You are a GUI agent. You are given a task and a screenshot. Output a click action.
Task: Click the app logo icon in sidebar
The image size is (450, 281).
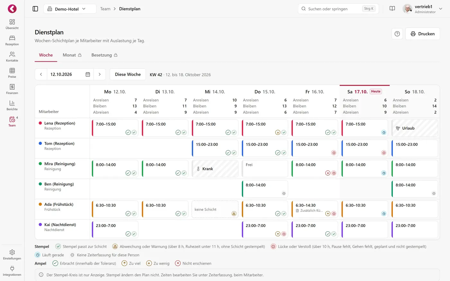12,9
